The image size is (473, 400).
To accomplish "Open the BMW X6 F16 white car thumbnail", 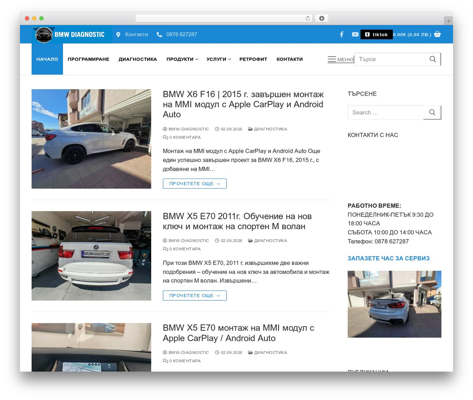I will 91,139.
